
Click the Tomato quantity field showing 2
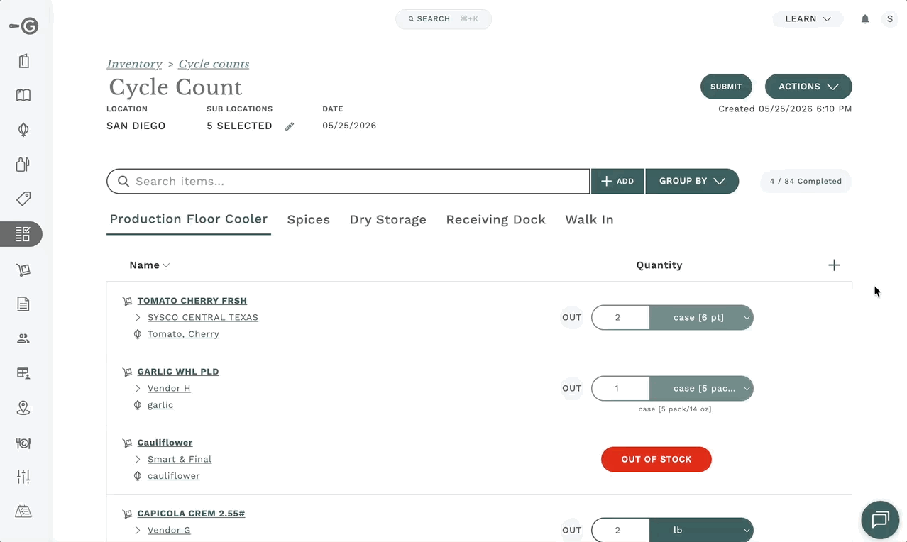[620, 318]
